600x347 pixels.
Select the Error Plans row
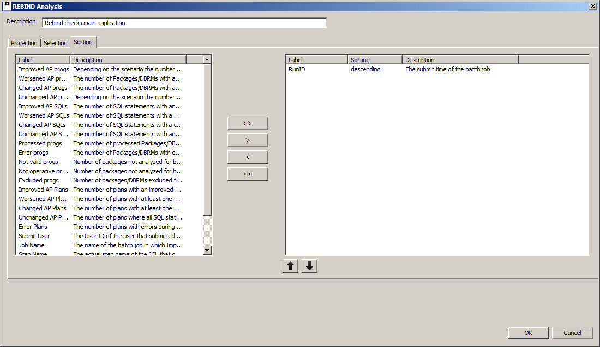click(33, 227)
